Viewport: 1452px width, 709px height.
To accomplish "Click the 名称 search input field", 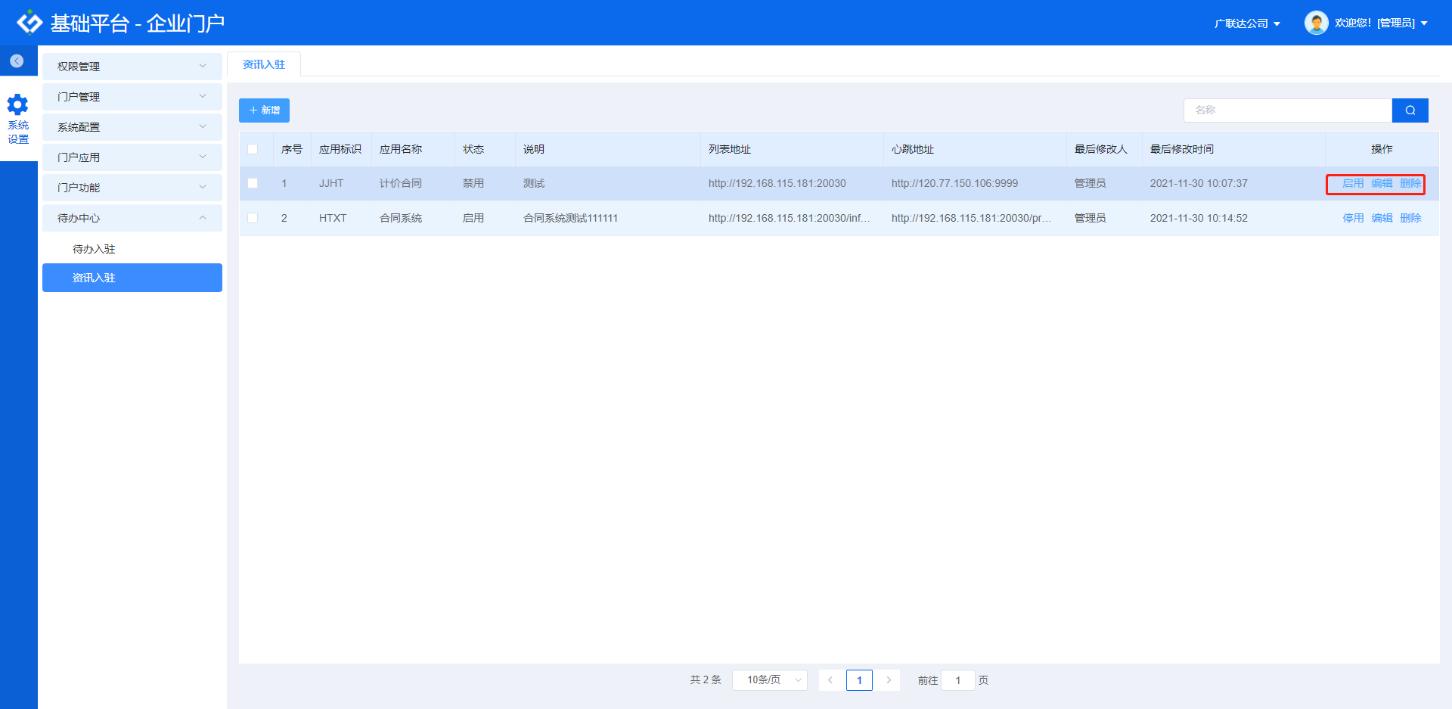I will pyautogui.click(x=1287, y=110).
